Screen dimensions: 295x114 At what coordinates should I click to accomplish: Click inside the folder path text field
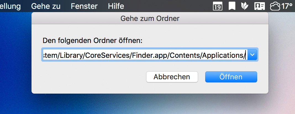[144, 55]
